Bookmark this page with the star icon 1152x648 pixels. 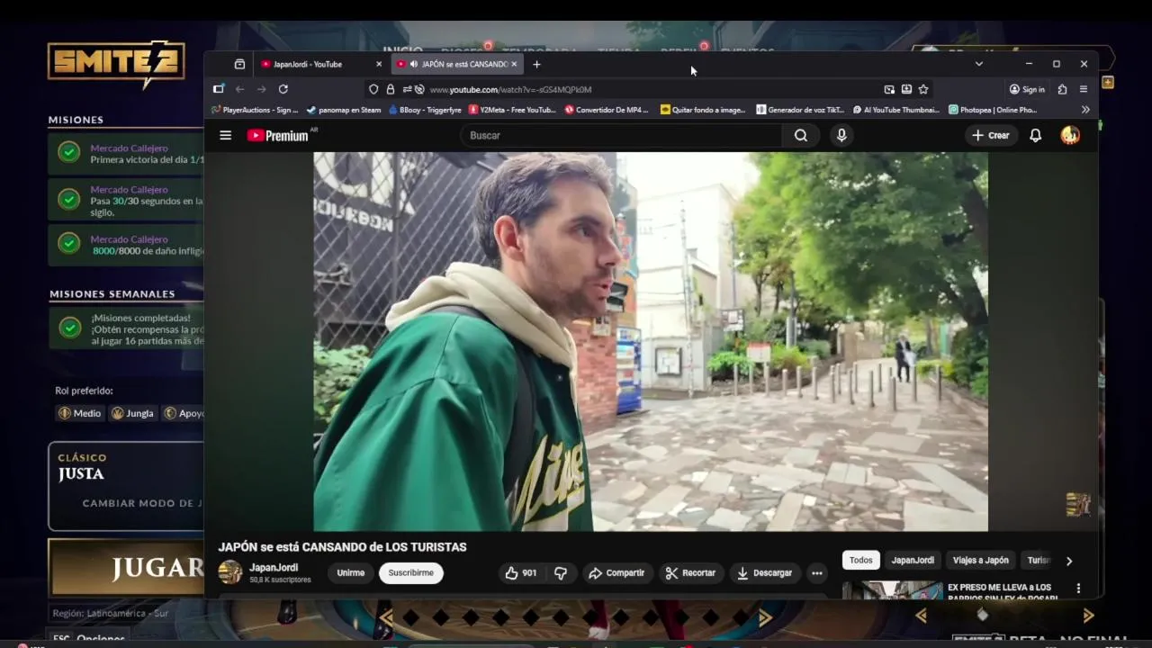(x=923, y=89)
